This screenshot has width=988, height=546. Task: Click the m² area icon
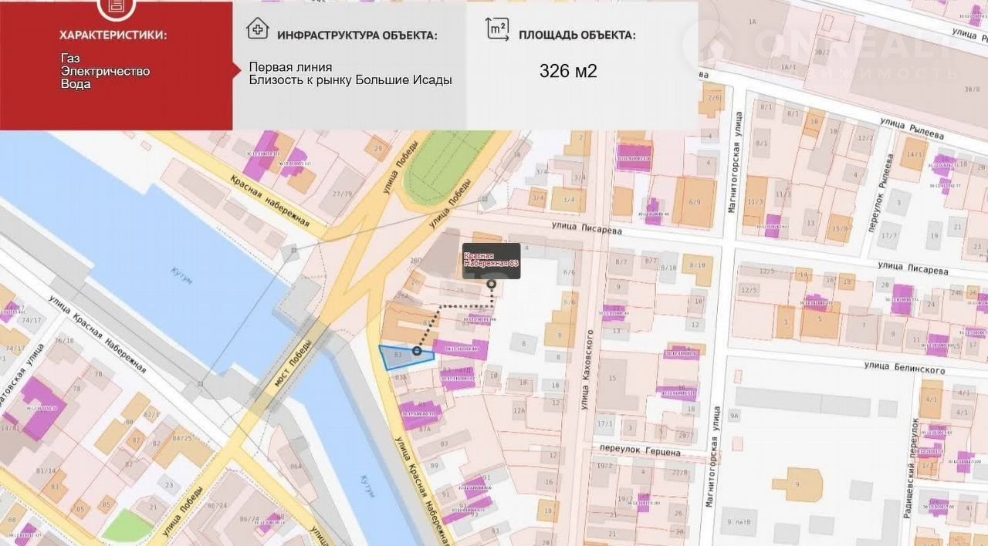[x=498, y=29]
